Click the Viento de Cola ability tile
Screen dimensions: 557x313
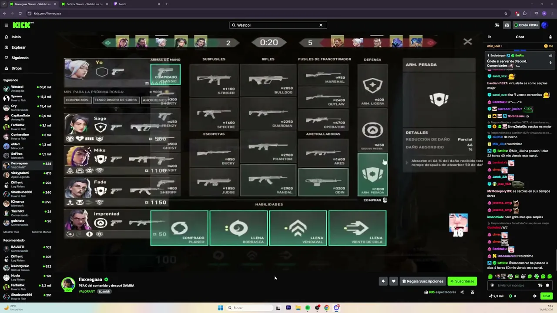point(357,228)
